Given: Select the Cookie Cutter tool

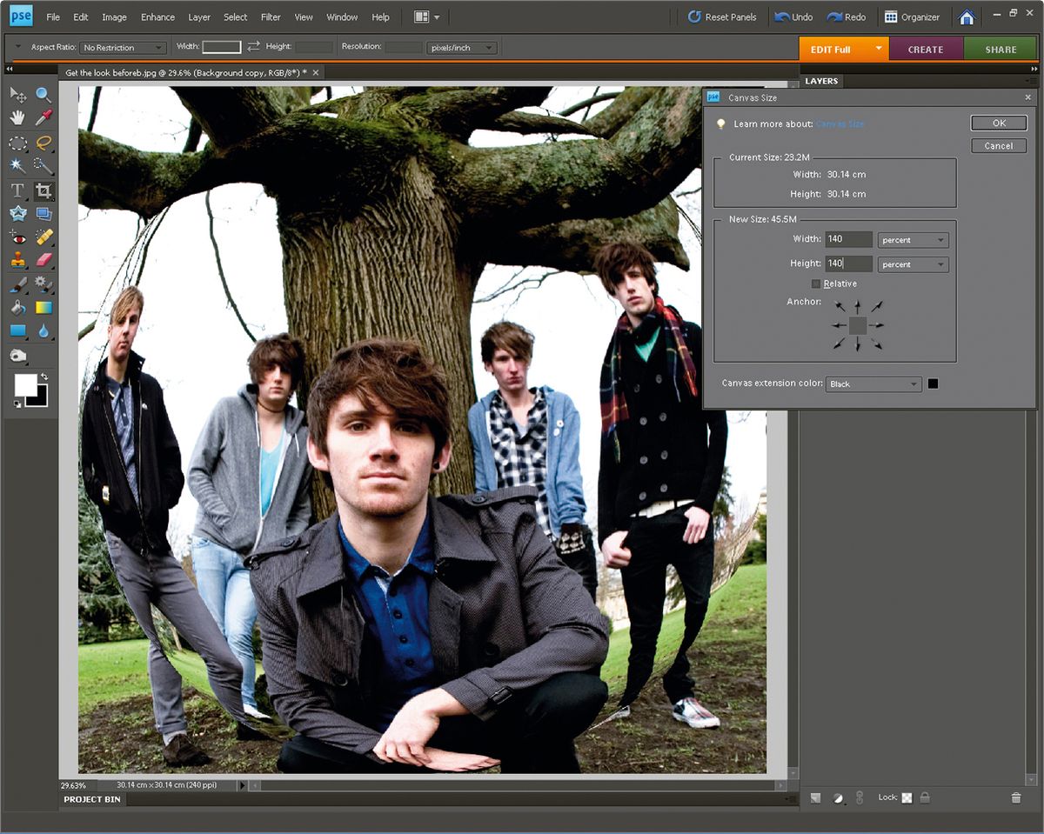Looking at the screenshot, I should 17,213.
